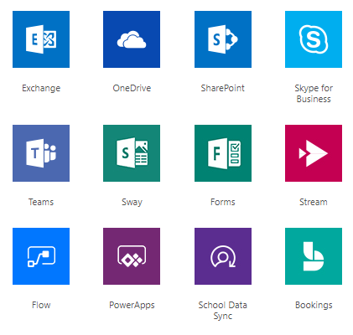Click the OneDrive text label
Image resolution: width=353 pixels, height=335 pixels.
coord(132,88)
